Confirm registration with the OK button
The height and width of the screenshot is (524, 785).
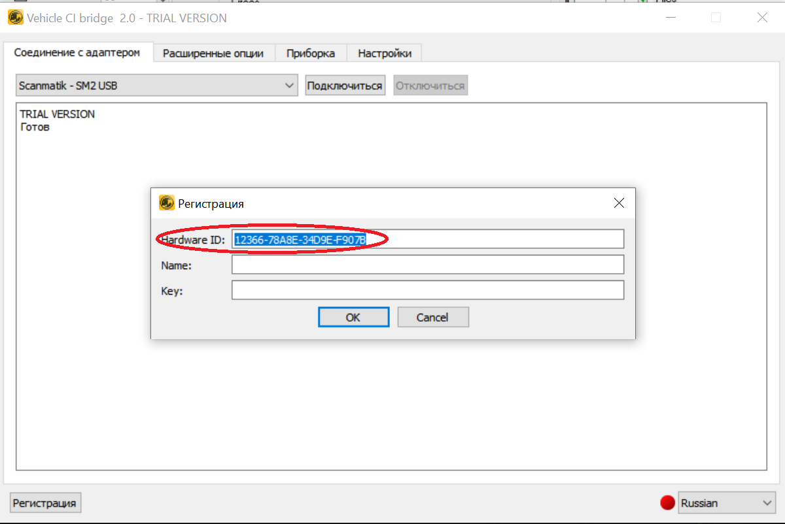(353, 318)
